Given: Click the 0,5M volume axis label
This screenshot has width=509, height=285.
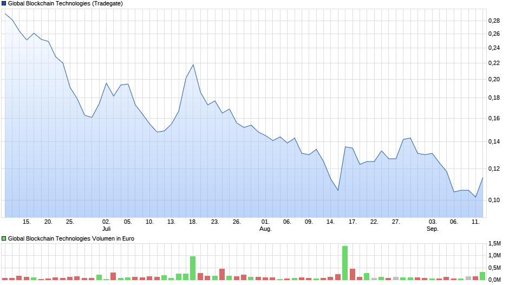Looking at the screenshot, I should click(x=494, y=268).
